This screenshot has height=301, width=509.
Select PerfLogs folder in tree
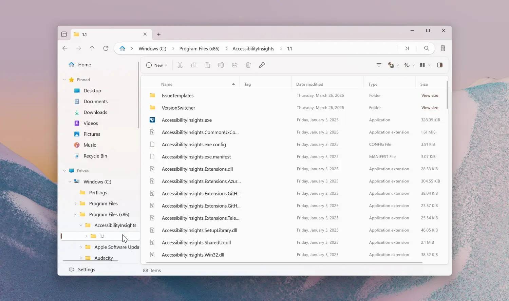click(x=98, y=192)
